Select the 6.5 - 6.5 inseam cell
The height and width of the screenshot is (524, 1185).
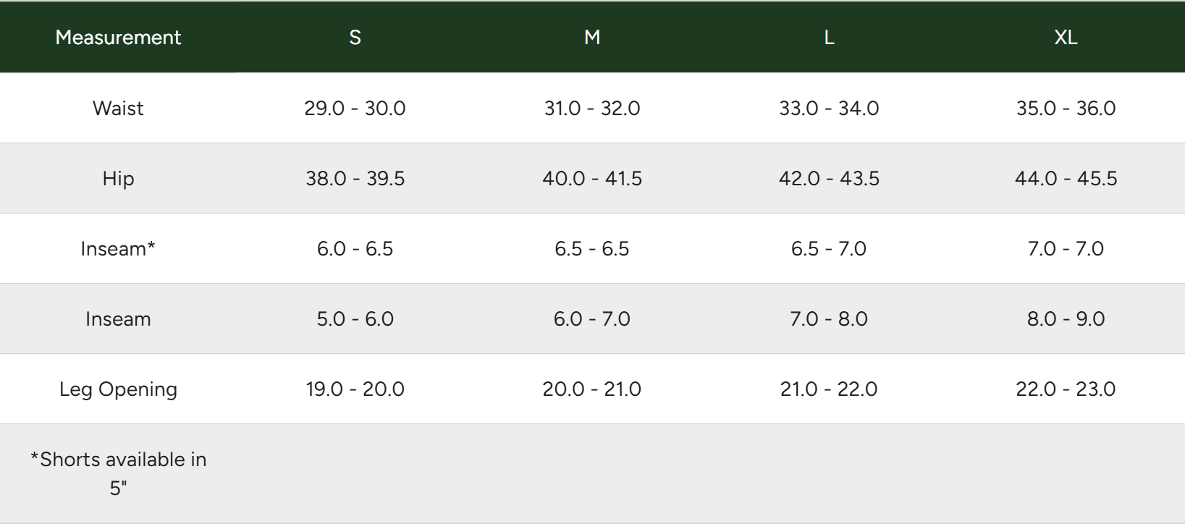pos(592,249)
